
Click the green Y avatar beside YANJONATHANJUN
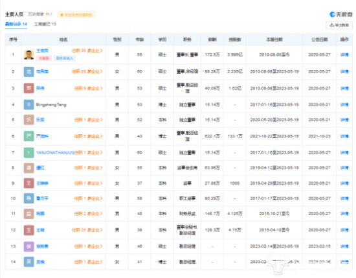pyautogui.click(x=29, y=152)
